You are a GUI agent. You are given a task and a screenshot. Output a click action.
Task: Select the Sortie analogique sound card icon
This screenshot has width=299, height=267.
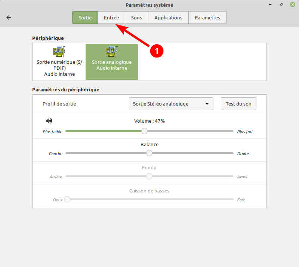pos(112,51)
